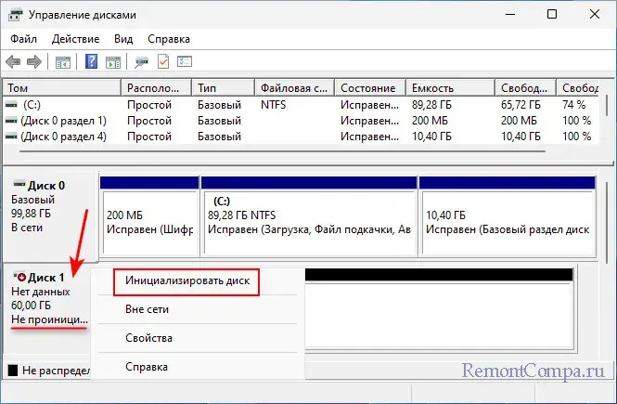Click the 60,00 ГБ size text of Диск 1

coord(32,306)
